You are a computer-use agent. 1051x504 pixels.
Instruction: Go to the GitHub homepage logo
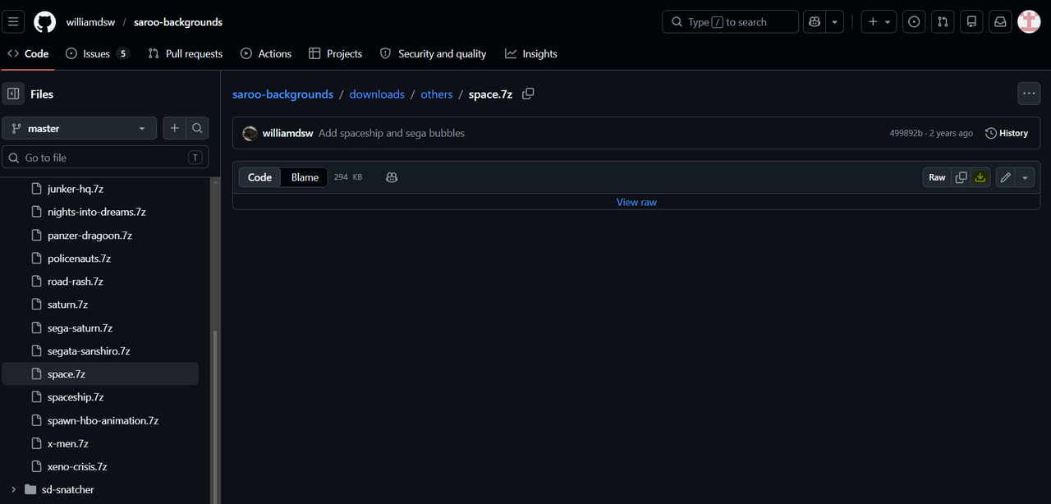pos(45,22)
